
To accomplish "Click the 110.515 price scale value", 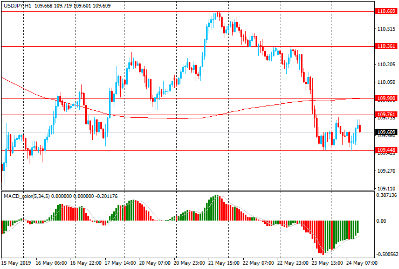I will pos(386,29).
